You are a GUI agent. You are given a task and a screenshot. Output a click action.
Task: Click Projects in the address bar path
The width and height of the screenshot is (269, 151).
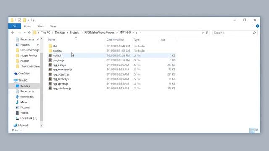tap(75, 33)
